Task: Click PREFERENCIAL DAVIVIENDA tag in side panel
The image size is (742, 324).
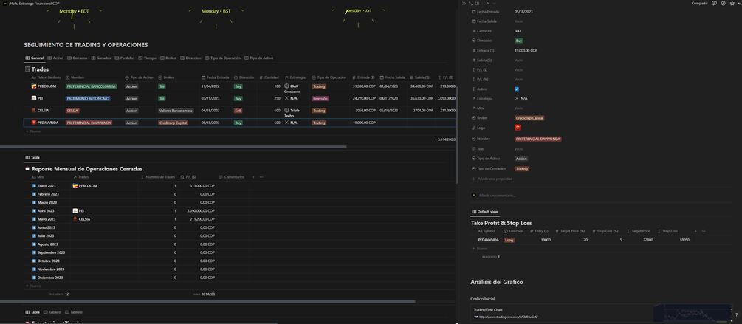Action: coord(538,139)
